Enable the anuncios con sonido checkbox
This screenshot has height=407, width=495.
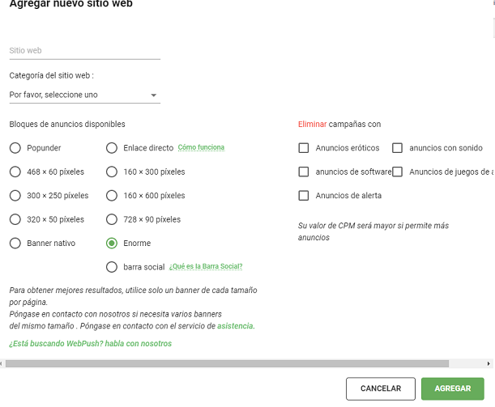click(397, 148)
